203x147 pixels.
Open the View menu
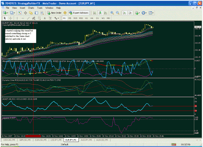[15, 8]
